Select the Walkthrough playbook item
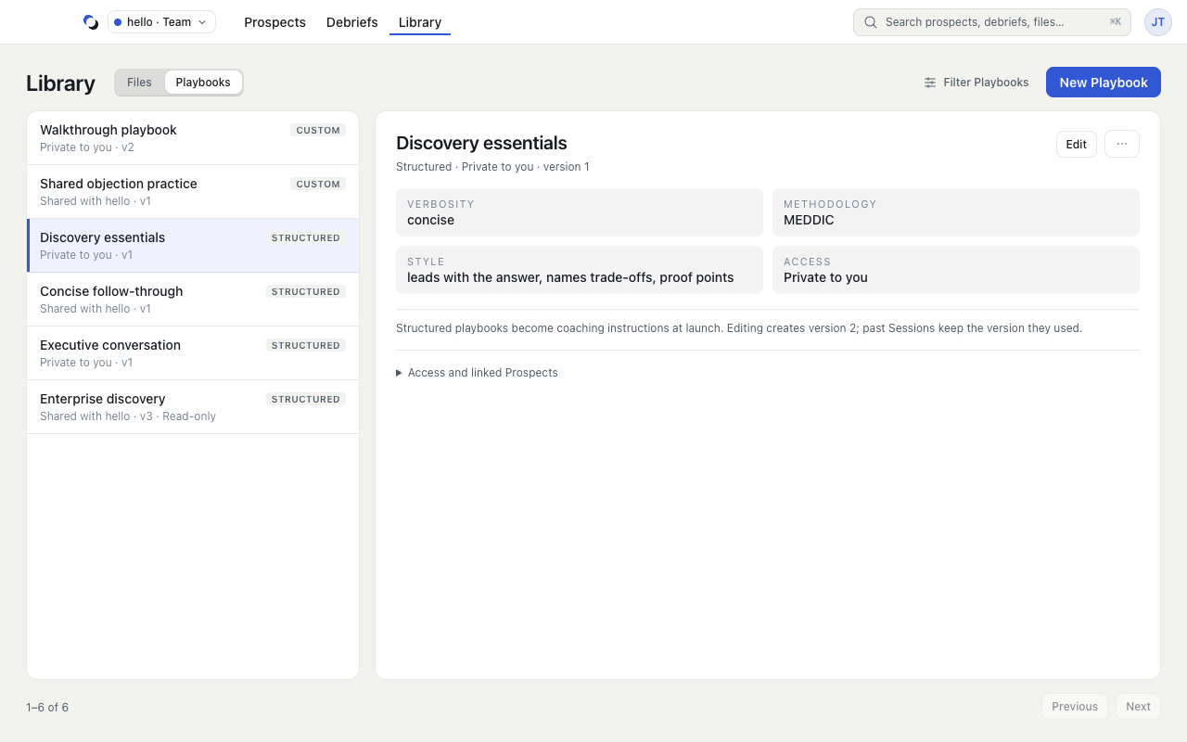The width and height of the screenshot is (1187, 742). 193,138
